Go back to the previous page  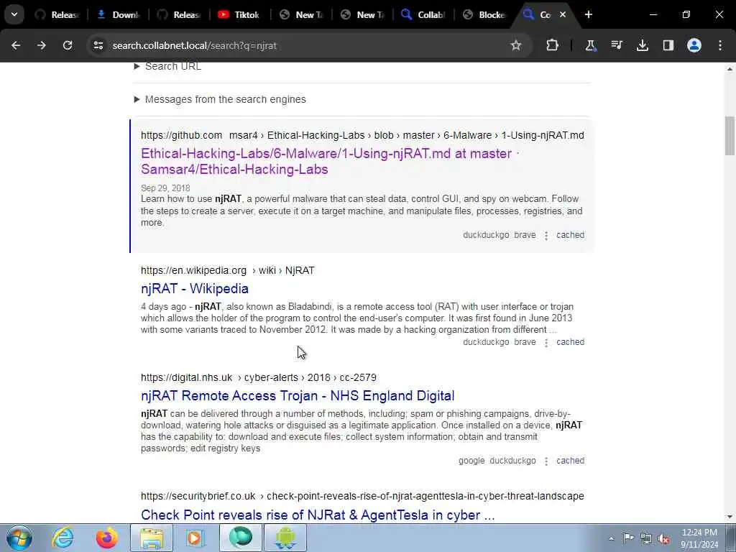(16, 45)
